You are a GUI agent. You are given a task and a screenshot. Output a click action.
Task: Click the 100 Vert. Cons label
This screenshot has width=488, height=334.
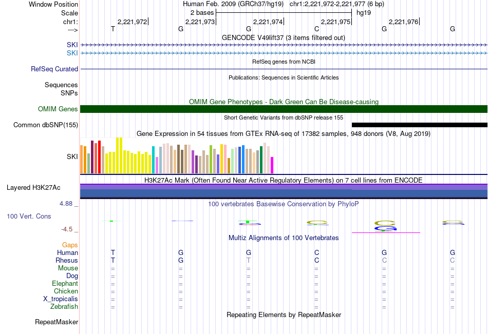(29, 216)
